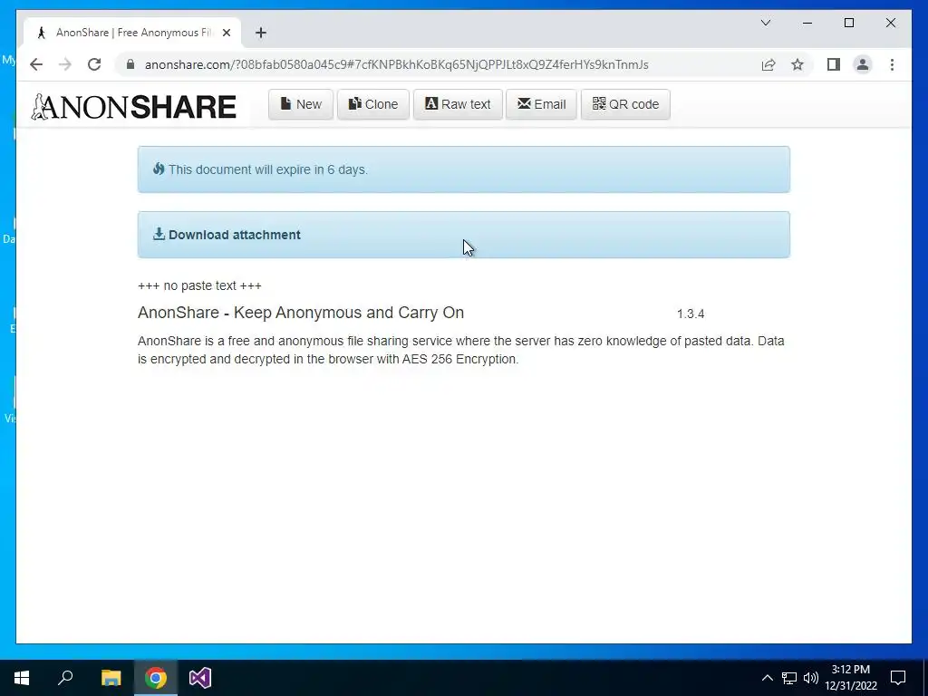Clone this paste with the Clone button

(372, 104)
